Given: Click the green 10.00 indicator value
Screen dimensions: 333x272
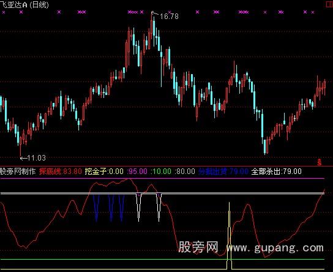Looking at the screenshot, I should pyautogui.click(x=161, y=171).
